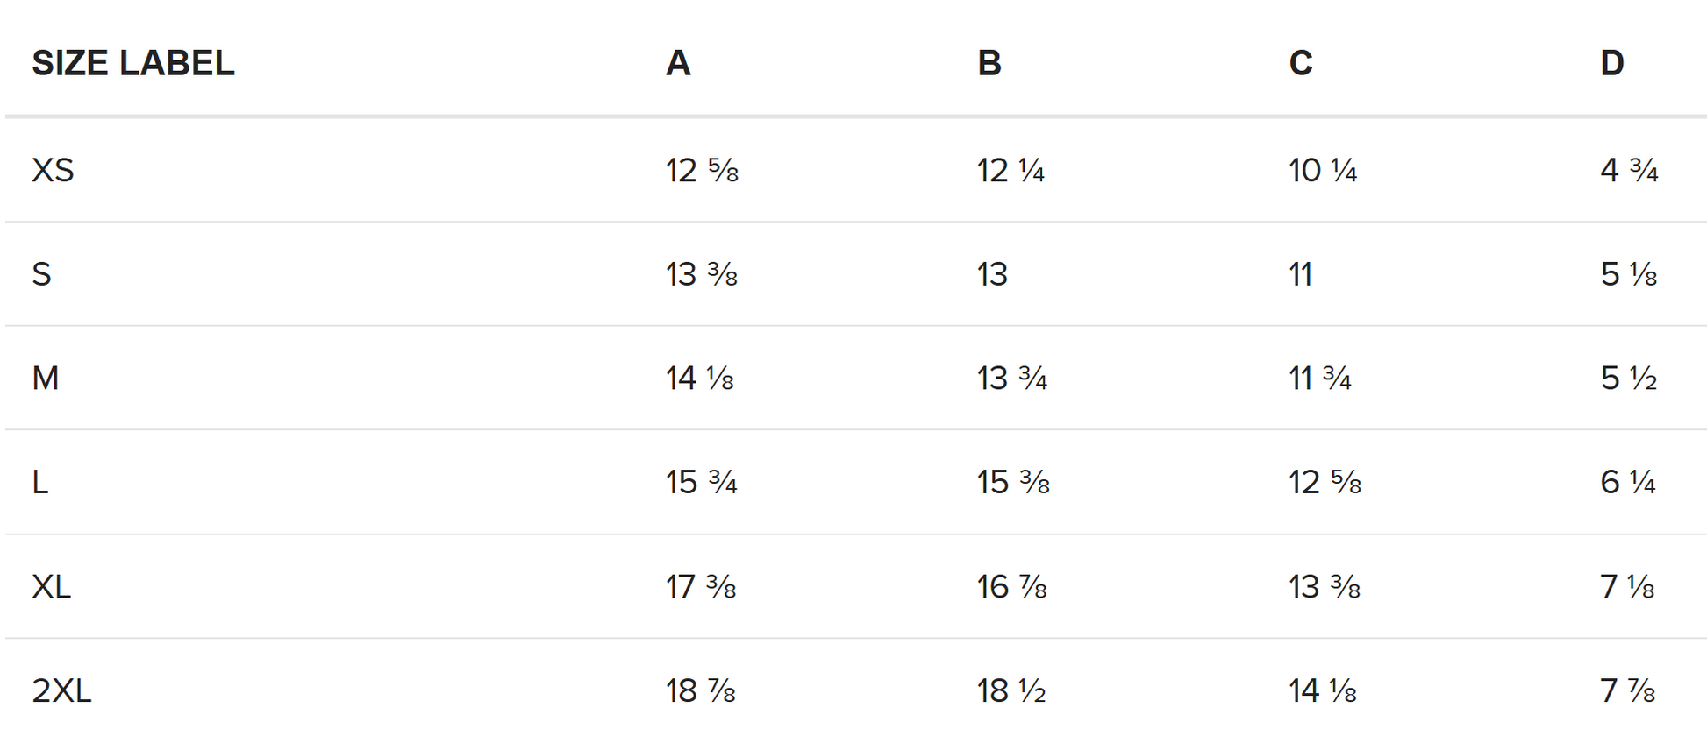The height and width of the screenshot is (729, 1707).
Task: Click the L size label
Action: point(40,482)
